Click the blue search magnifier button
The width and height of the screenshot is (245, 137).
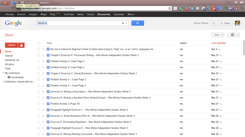(137, 23)
